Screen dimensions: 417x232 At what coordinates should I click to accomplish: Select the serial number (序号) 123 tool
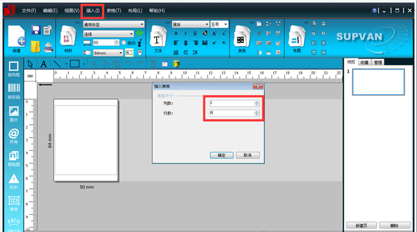coord(14,204)
